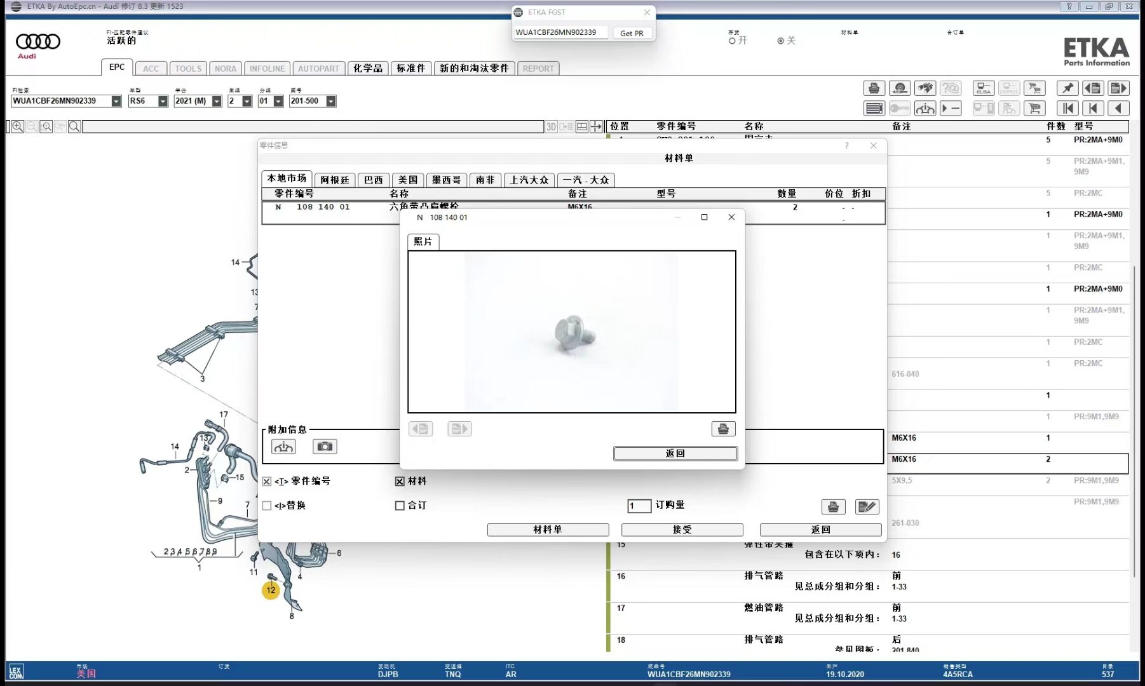Select the 本地市场 tab
This screenshot has height=686, width=1145.
287,178
